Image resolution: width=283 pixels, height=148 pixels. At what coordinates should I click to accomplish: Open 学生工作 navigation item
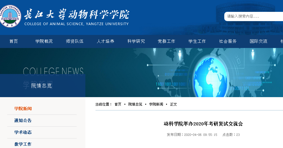click(197, 41)
